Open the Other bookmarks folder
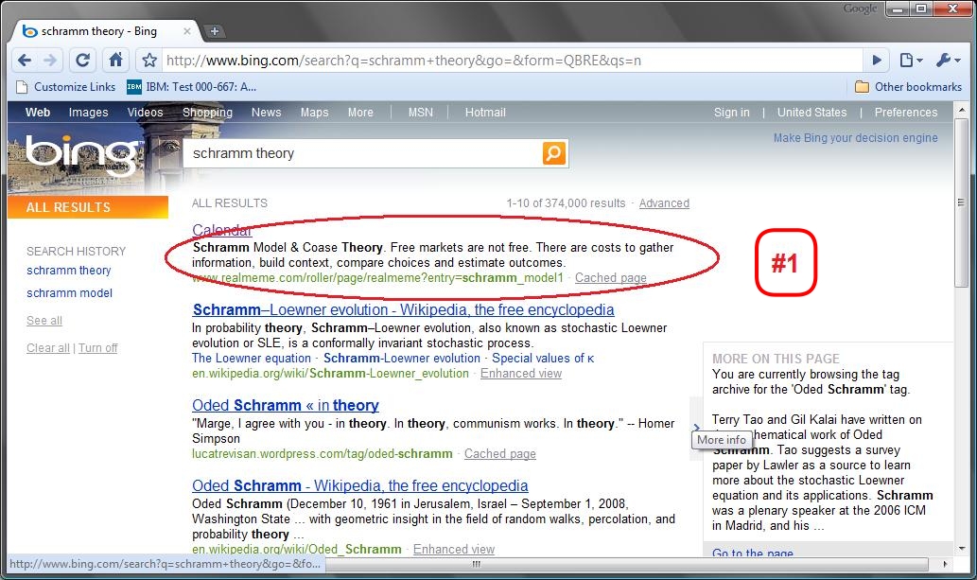This screenshot has height=580, width=977. pyautogui.click(x=908, y=87)
